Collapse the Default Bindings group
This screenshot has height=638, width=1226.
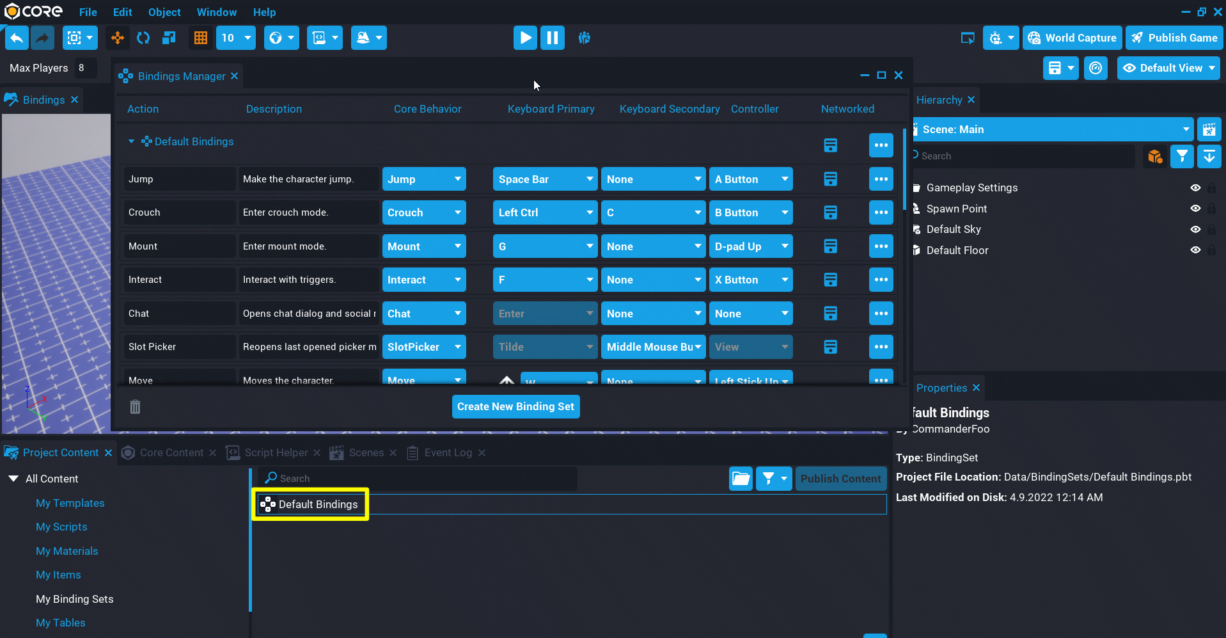coord(131,141)
